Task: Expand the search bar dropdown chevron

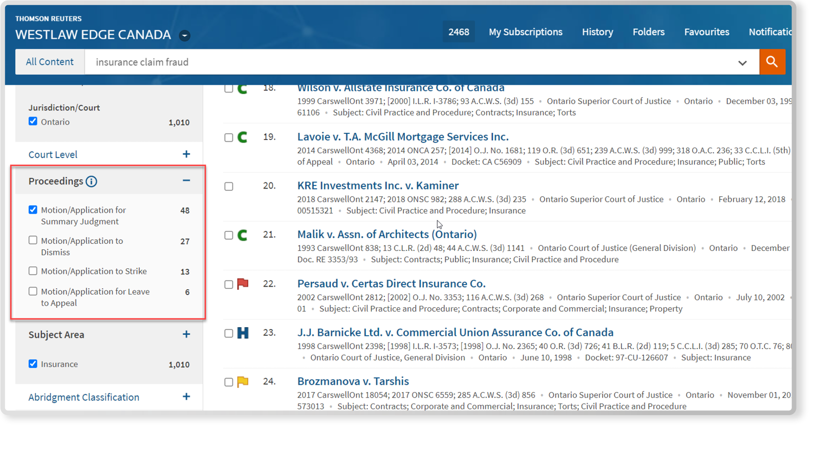Action: click(742, 63)
